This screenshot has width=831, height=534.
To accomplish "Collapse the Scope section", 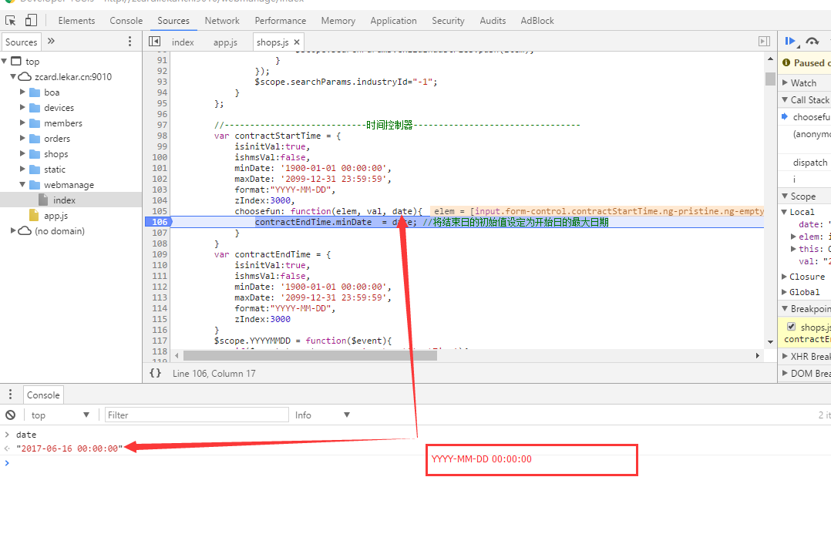I will pyautogui.click(x=785, y=196).
